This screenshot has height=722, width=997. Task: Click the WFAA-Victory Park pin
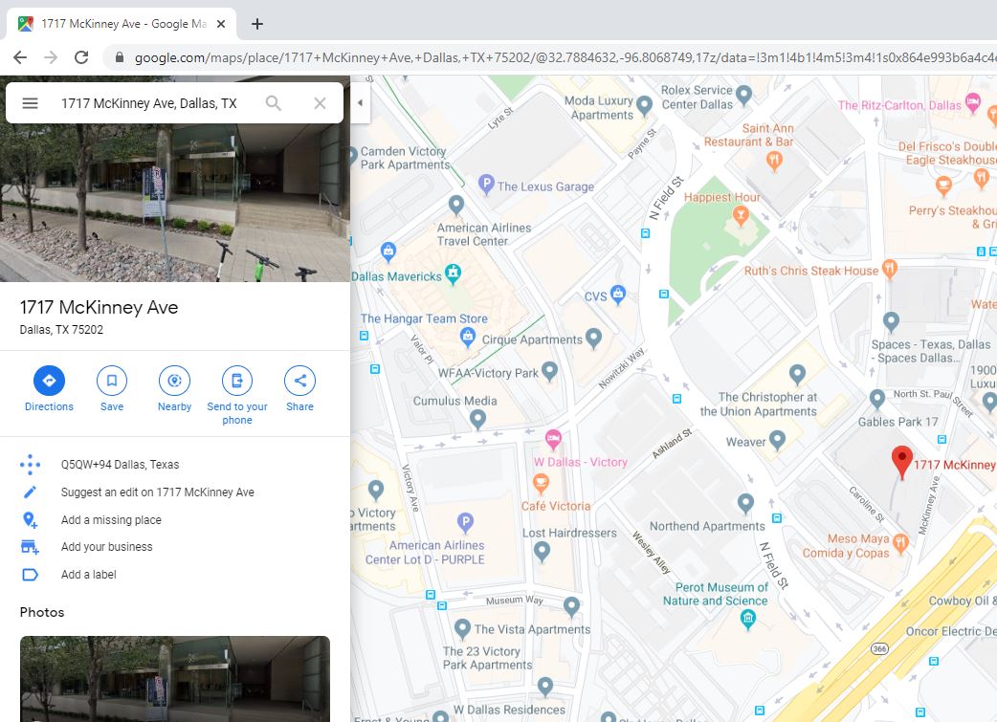(549, 371)
